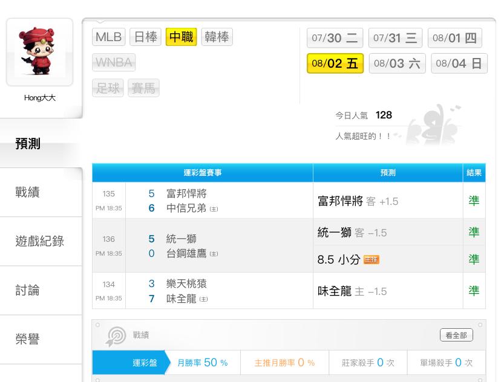Click 味全龍 team name in game 134
Viewport: 501px width, 382px height.
181,299
